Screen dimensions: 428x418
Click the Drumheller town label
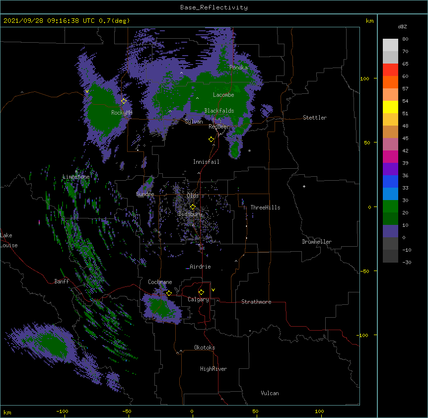(317, 242)
